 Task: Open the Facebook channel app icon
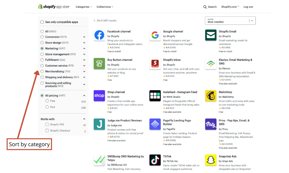point(99,35)
